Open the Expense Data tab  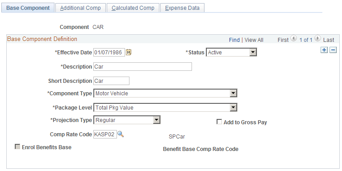tap(182, 8)
